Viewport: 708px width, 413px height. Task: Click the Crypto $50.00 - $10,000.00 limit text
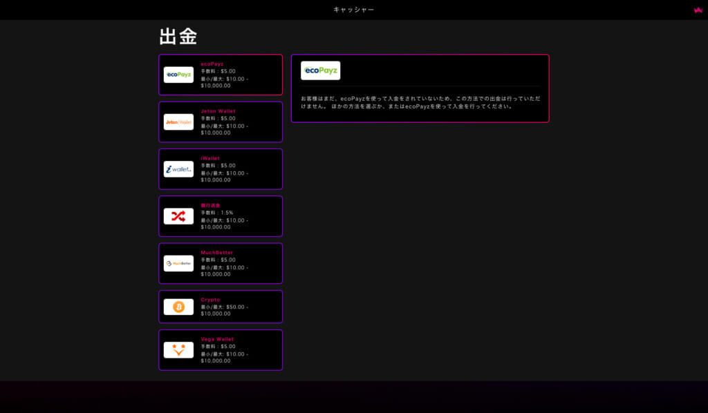[x=225, y=310]
